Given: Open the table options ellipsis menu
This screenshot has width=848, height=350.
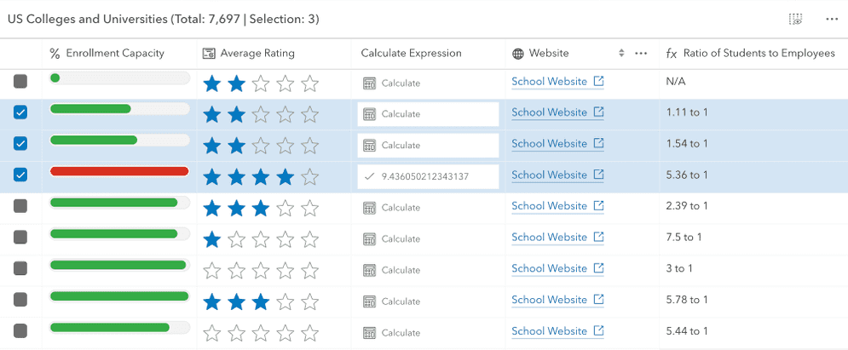Looking at the screenshot, I should [x=832, y=19].
